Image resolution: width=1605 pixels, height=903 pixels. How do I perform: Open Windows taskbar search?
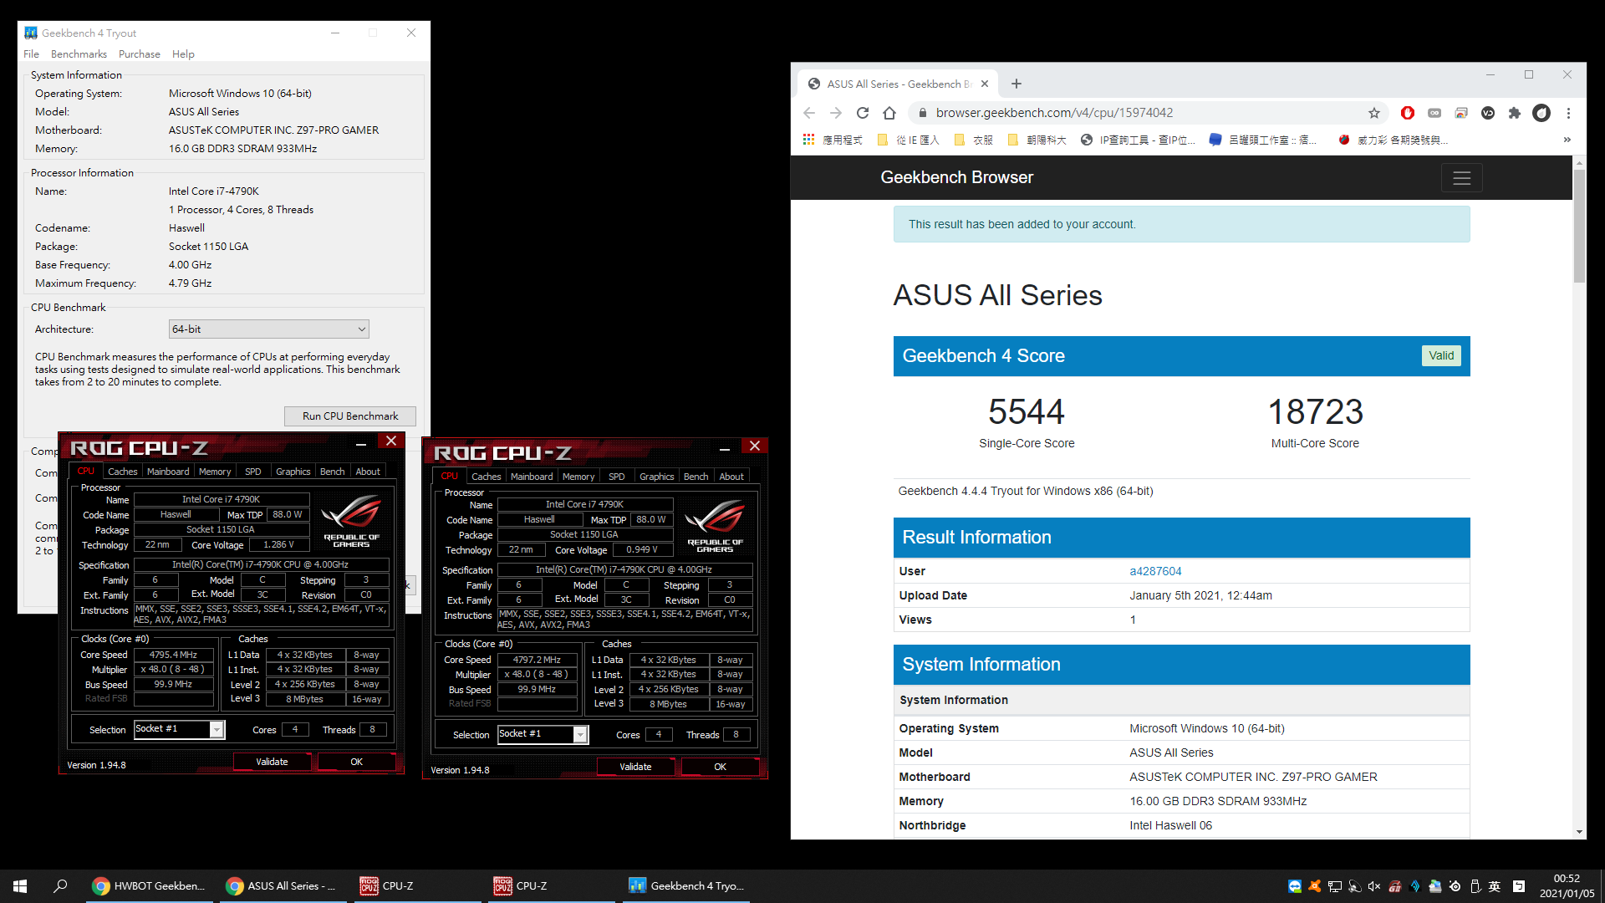pos(60,886)
